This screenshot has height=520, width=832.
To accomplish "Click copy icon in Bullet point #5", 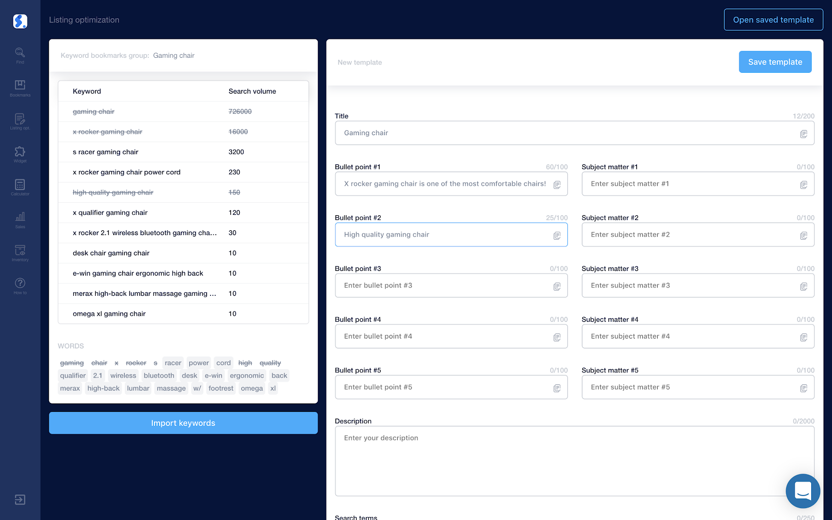I will (x=557, y=388).
